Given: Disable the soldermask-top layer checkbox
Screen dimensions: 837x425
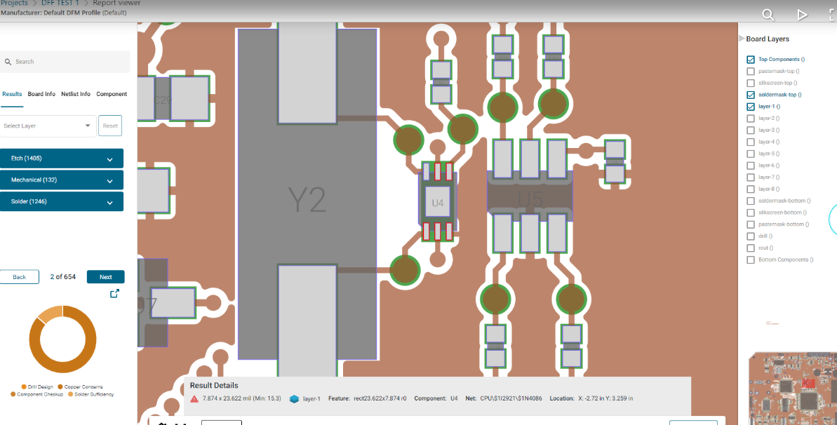Looking at the screenshot, I should click(x=751, y=95).
